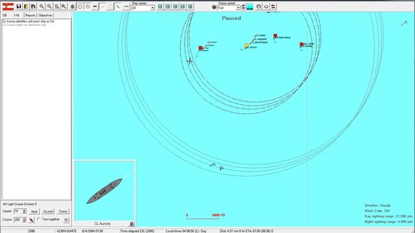Image resolution: width=415 pixels, height=233 pixels.
Task: Click the Paused status text
Action: click(231, 18)
